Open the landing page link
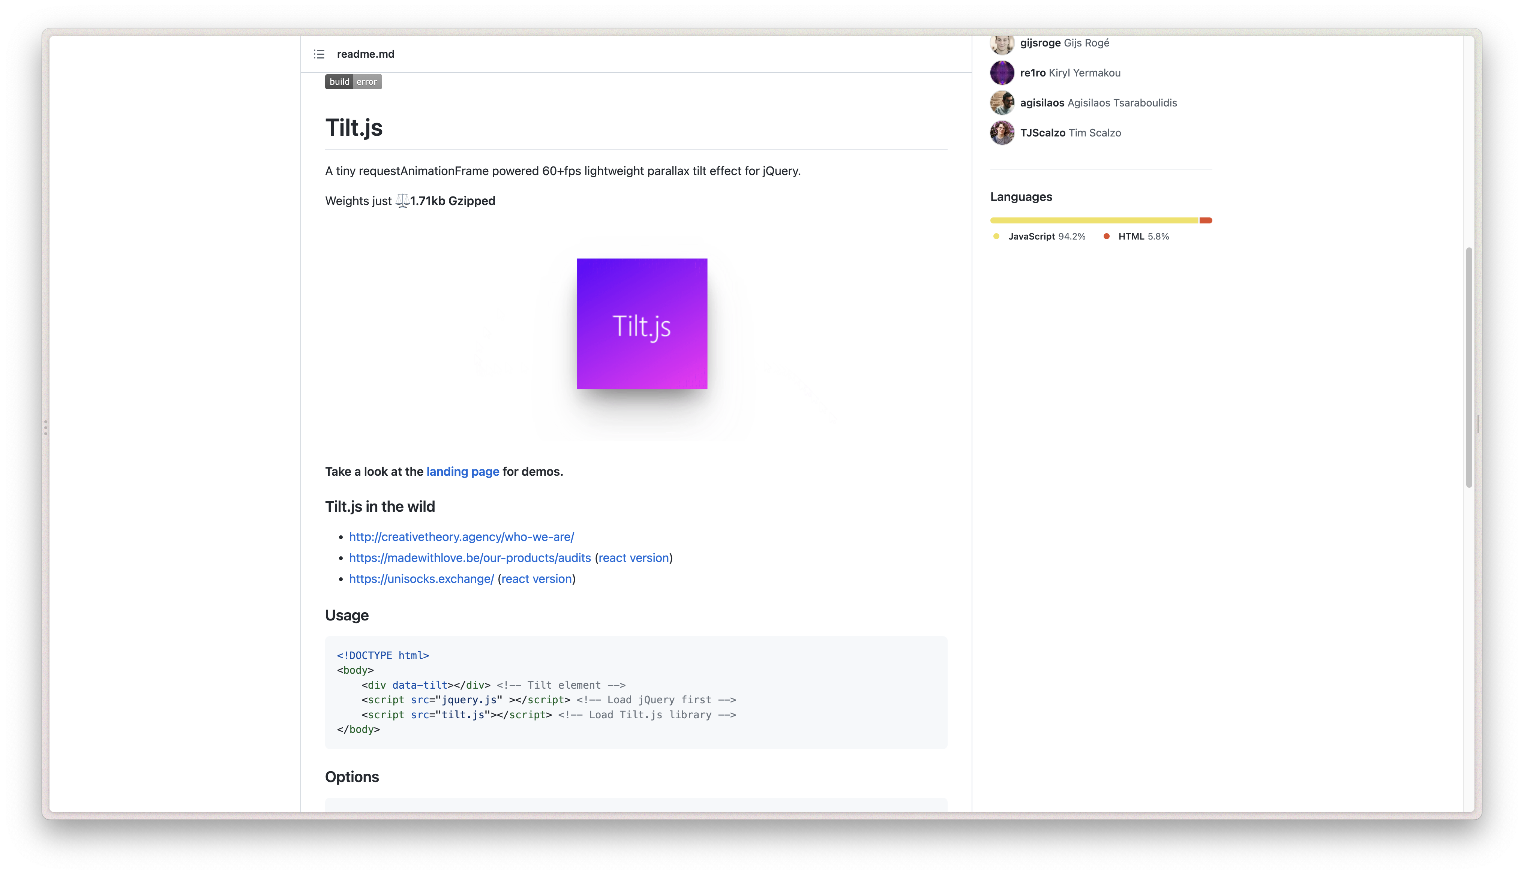1524x875 pixels. click(463, 472)
